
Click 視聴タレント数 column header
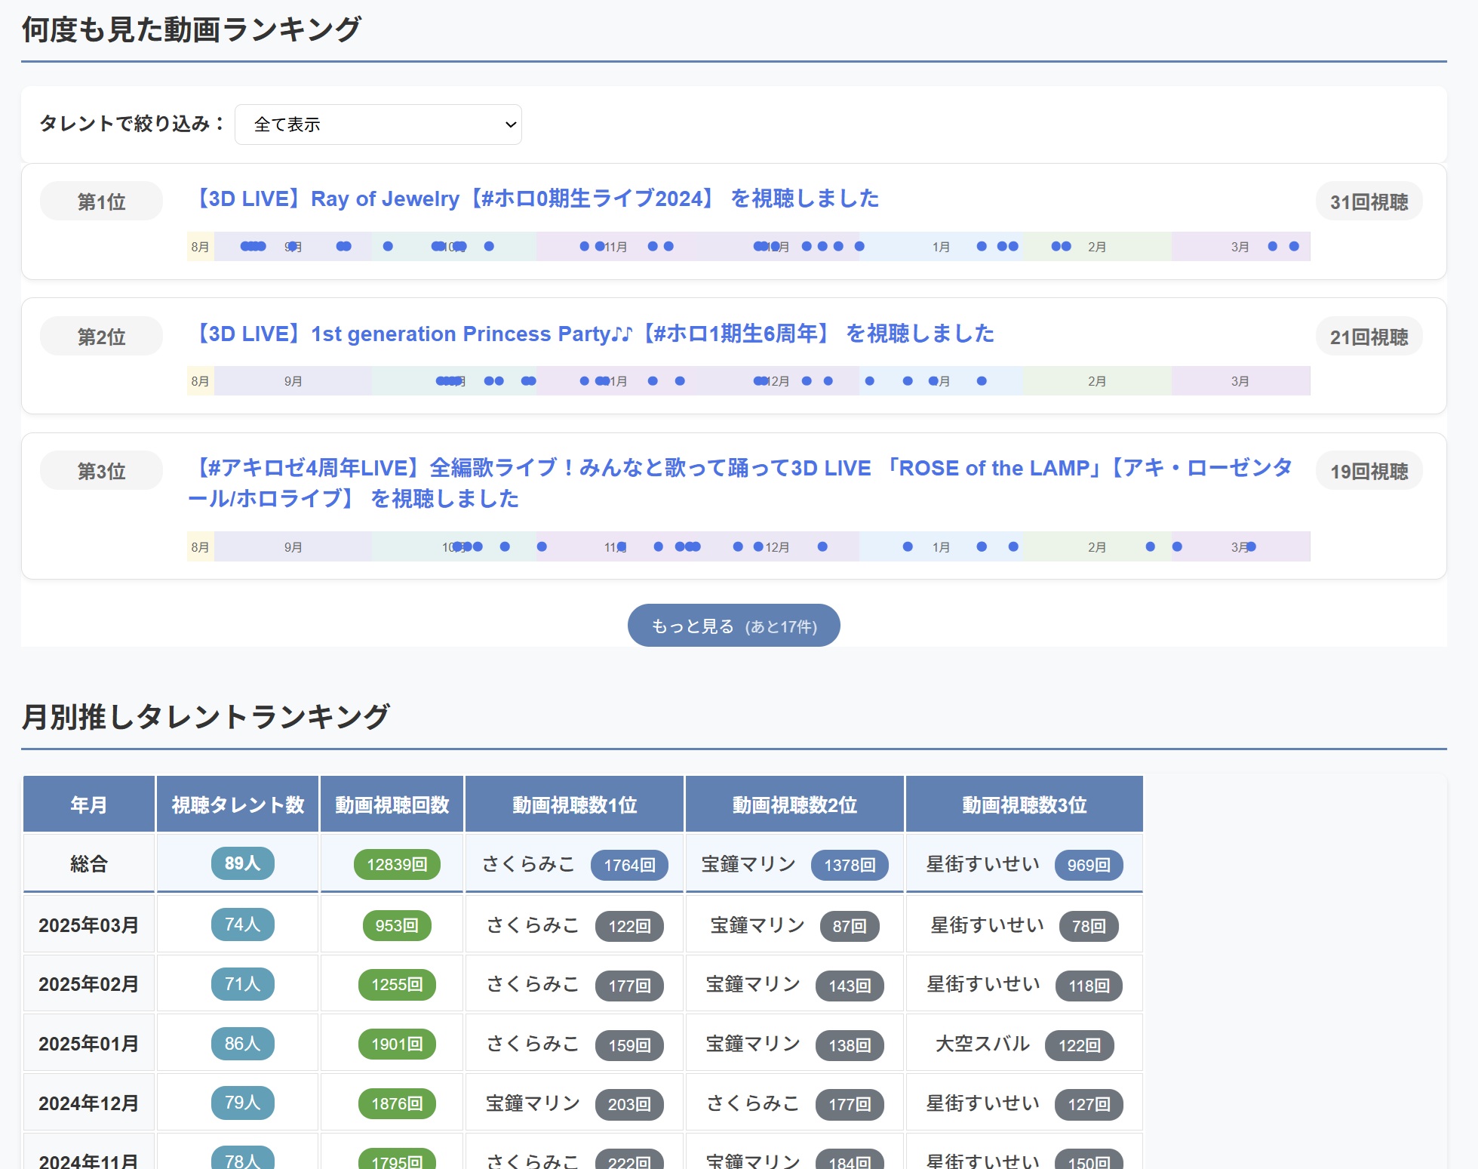(x=238, y=804)
